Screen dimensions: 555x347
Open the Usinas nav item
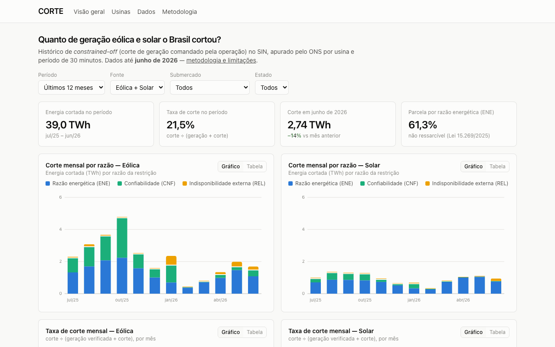(121, 12)
